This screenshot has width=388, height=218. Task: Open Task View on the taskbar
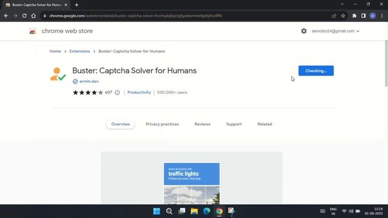tap(182, 211)
